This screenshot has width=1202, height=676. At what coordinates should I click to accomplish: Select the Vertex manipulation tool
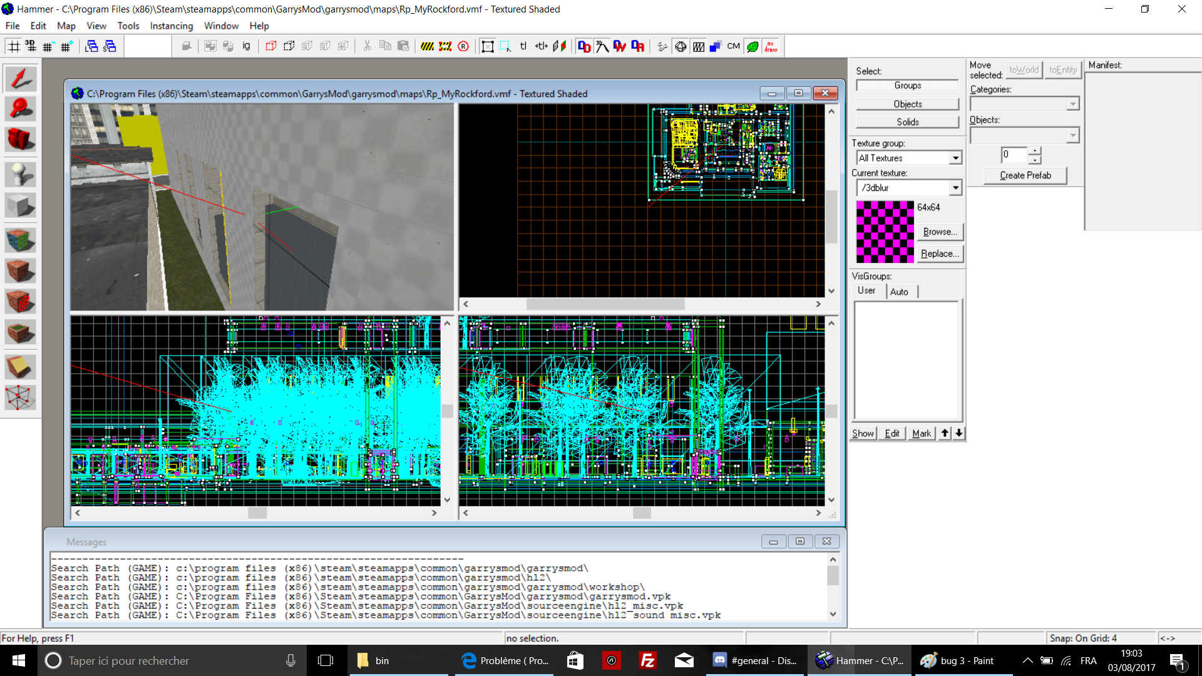(x=20, y=397)
